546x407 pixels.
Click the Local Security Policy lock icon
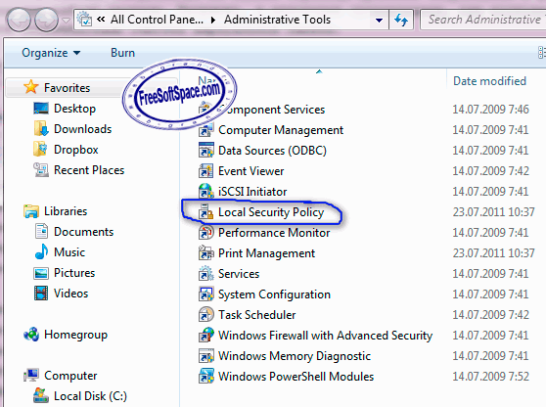[206, 212]
